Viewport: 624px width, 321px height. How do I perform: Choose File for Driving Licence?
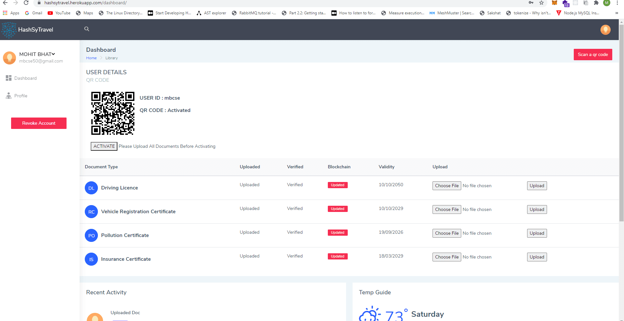click(447, 186)
